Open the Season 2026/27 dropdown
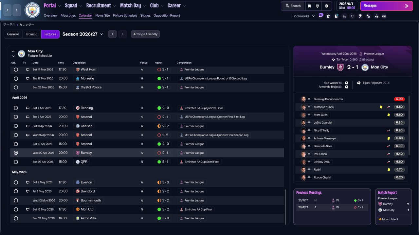The width and height of the screenshot is (419, 235). pyautogui.click(x=83, y=34)
